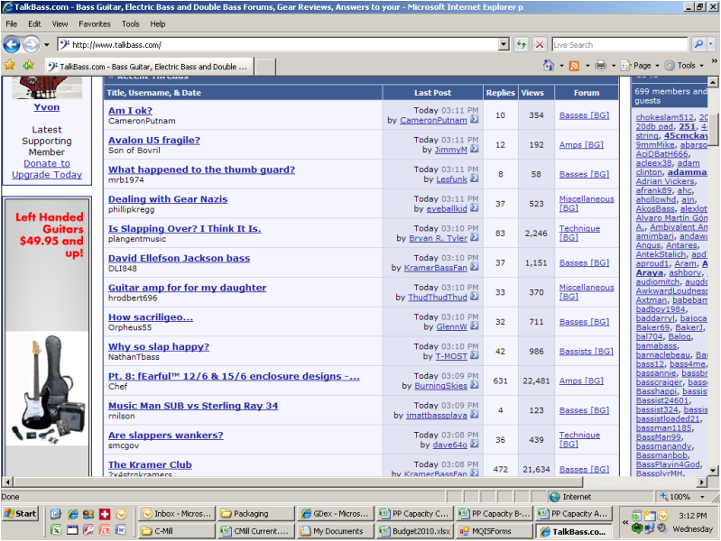Image resolution: width=721 pixels, height=541 pixels.
Task: Open the Tools toolbar menu
Action: tap(684, 66)
